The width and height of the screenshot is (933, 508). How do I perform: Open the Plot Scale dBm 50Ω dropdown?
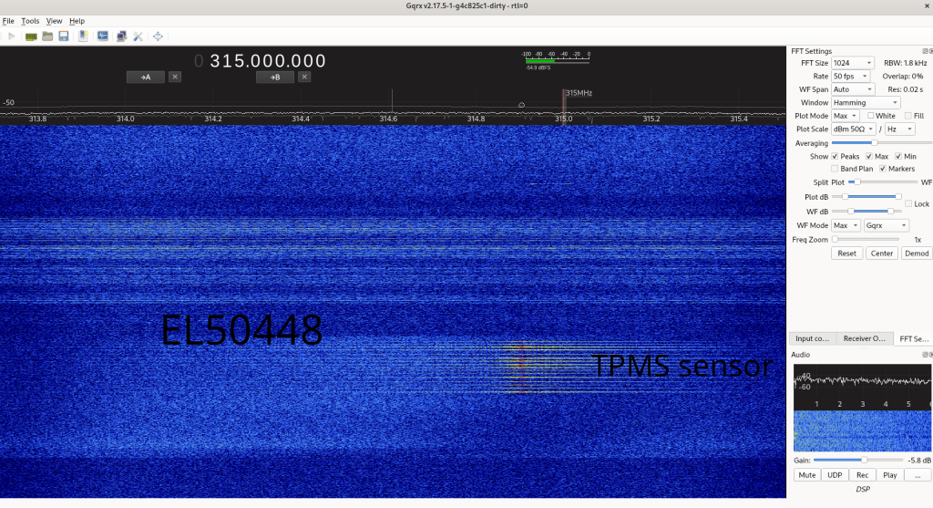pyautogui.click(x=853, y=129)
